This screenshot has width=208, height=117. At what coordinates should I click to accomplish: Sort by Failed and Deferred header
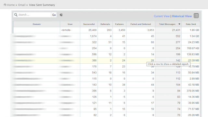point(141,24)
